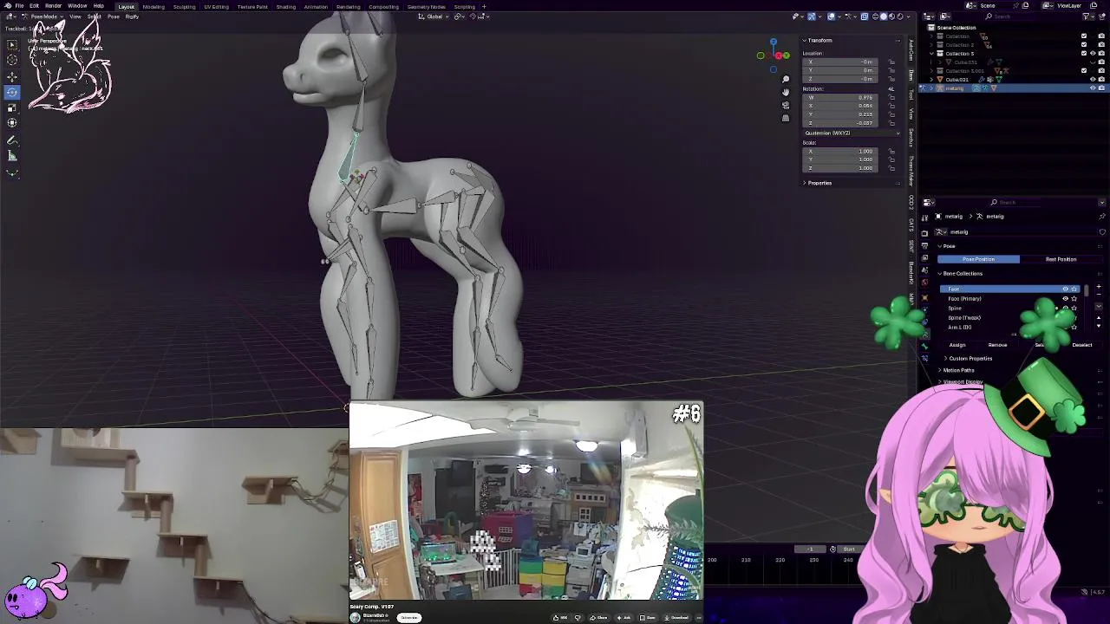The height and width of the screenshot is (624, 1110).
Task: Hide metarig in viewport via eye
Action: pyautogui.click(x=1093, y=88)
